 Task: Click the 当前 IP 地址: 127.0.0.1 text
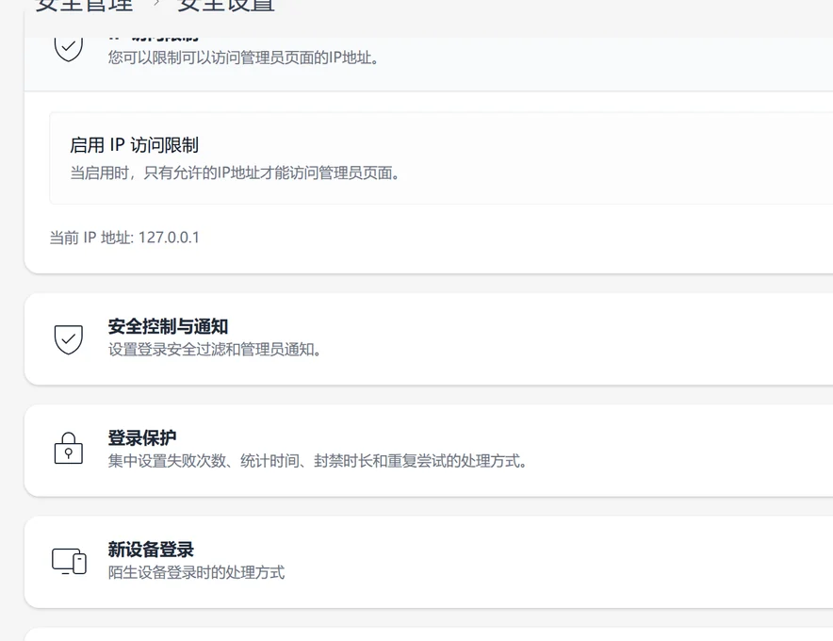(124, 238)
